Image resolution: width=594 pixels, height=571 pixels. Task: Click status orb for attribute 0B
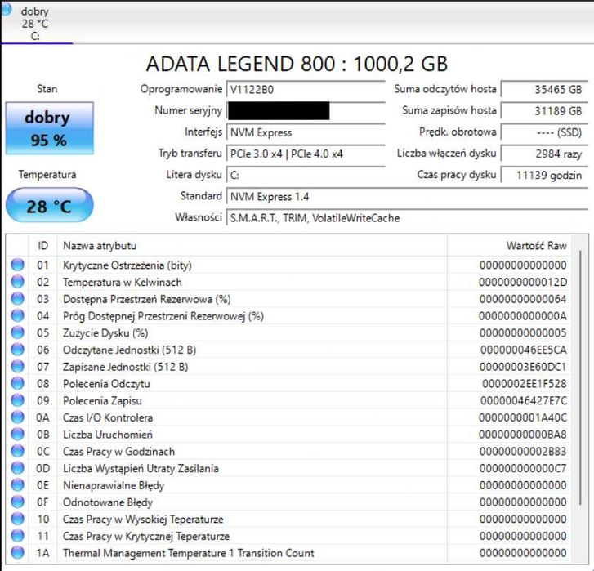[x=17, y=435]
